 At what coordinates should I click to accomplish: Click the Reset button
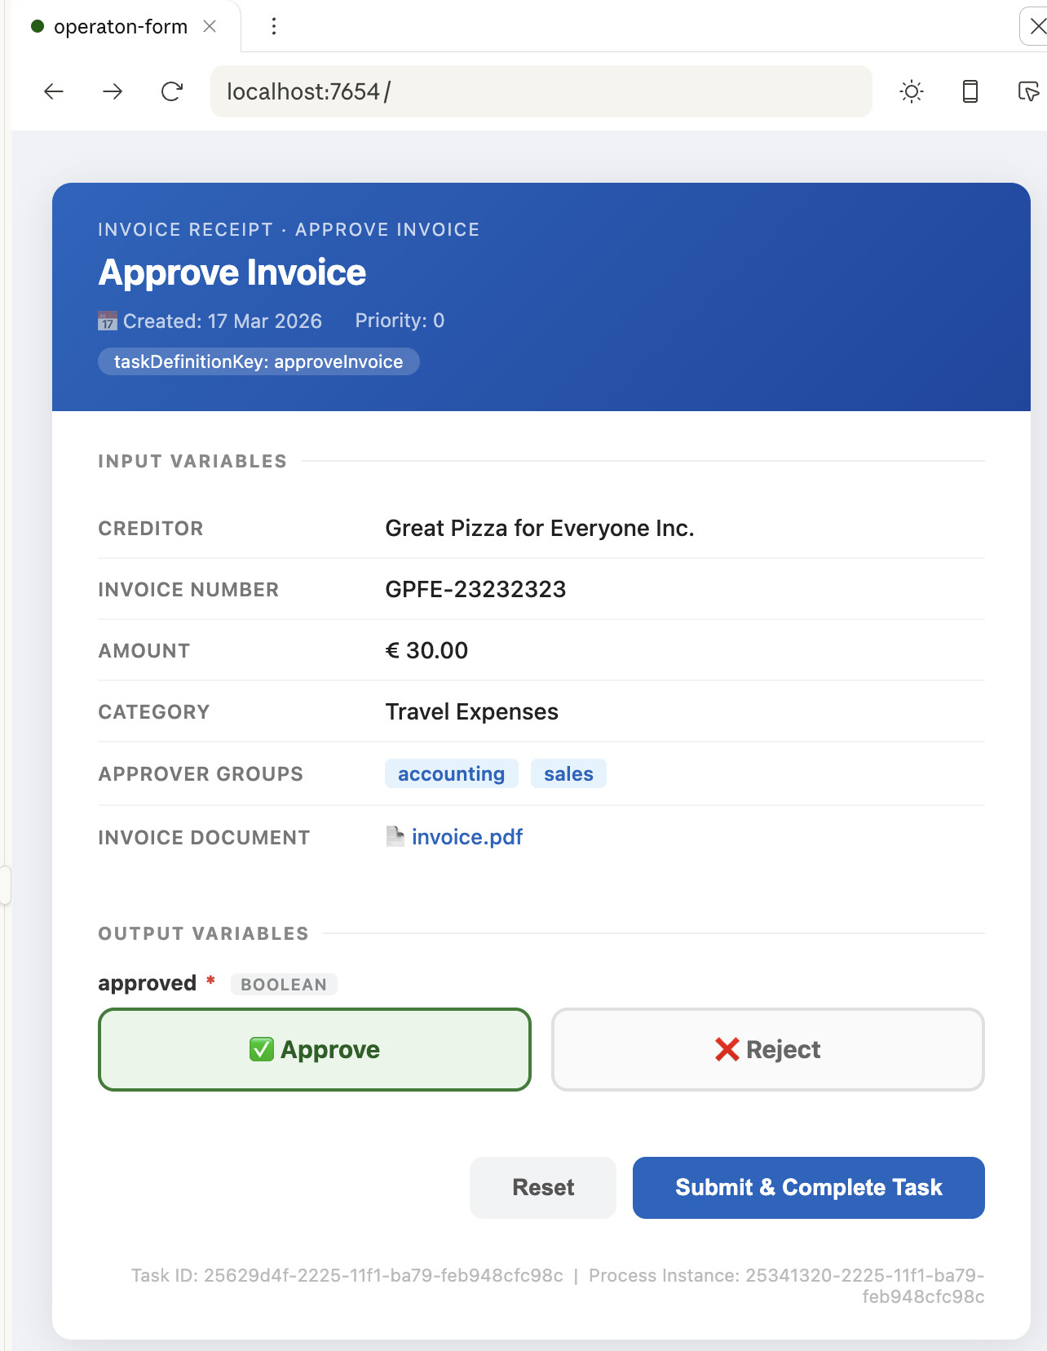coord(543,1188)
